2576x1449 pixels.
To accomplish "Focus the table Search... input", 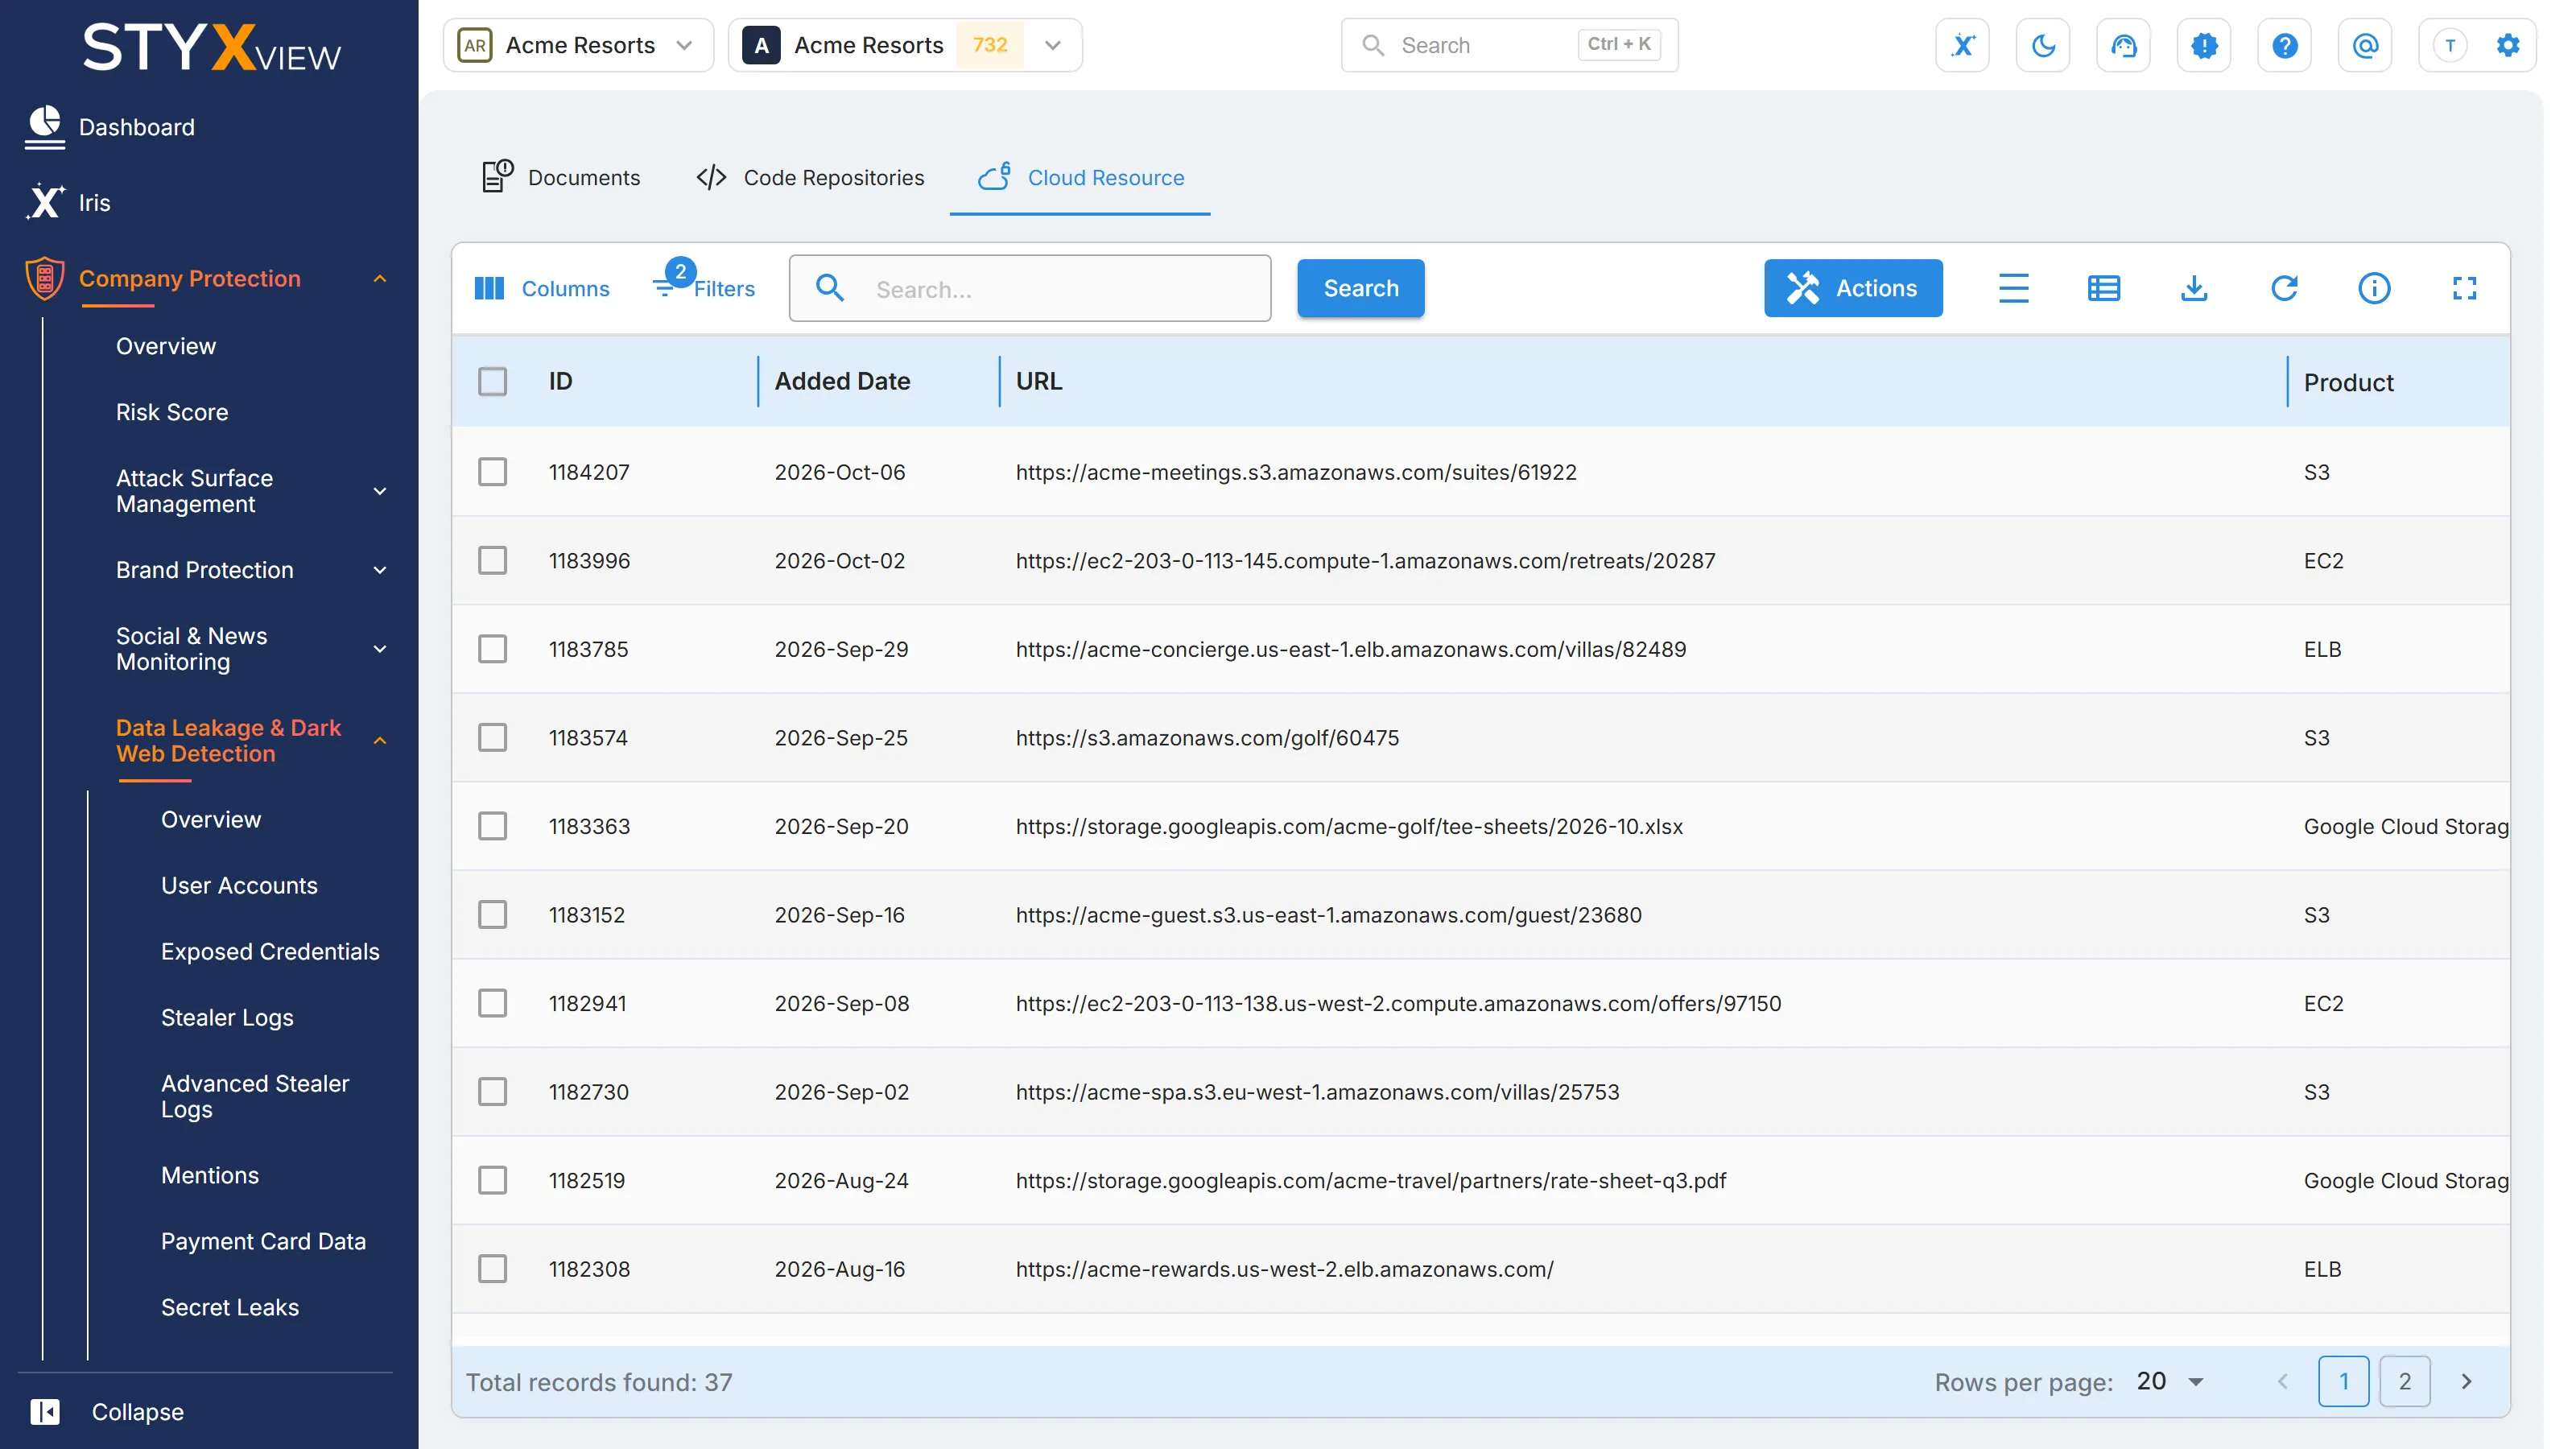I will (x=1030, y=288).
